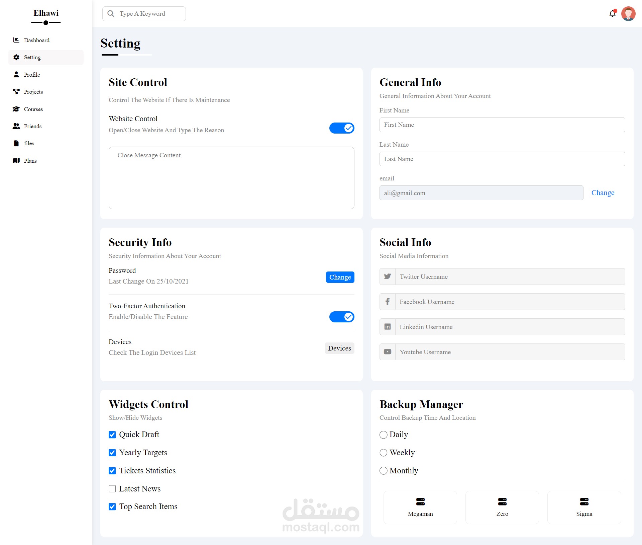
Task: Select the Weekly backup radio button
Action: pos(384,453)
